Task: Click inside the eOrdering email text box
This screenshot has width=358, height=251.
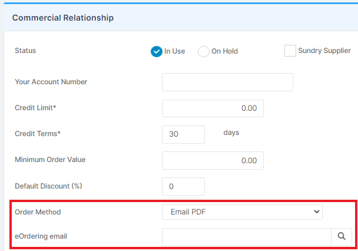Action: click(247, 237)
